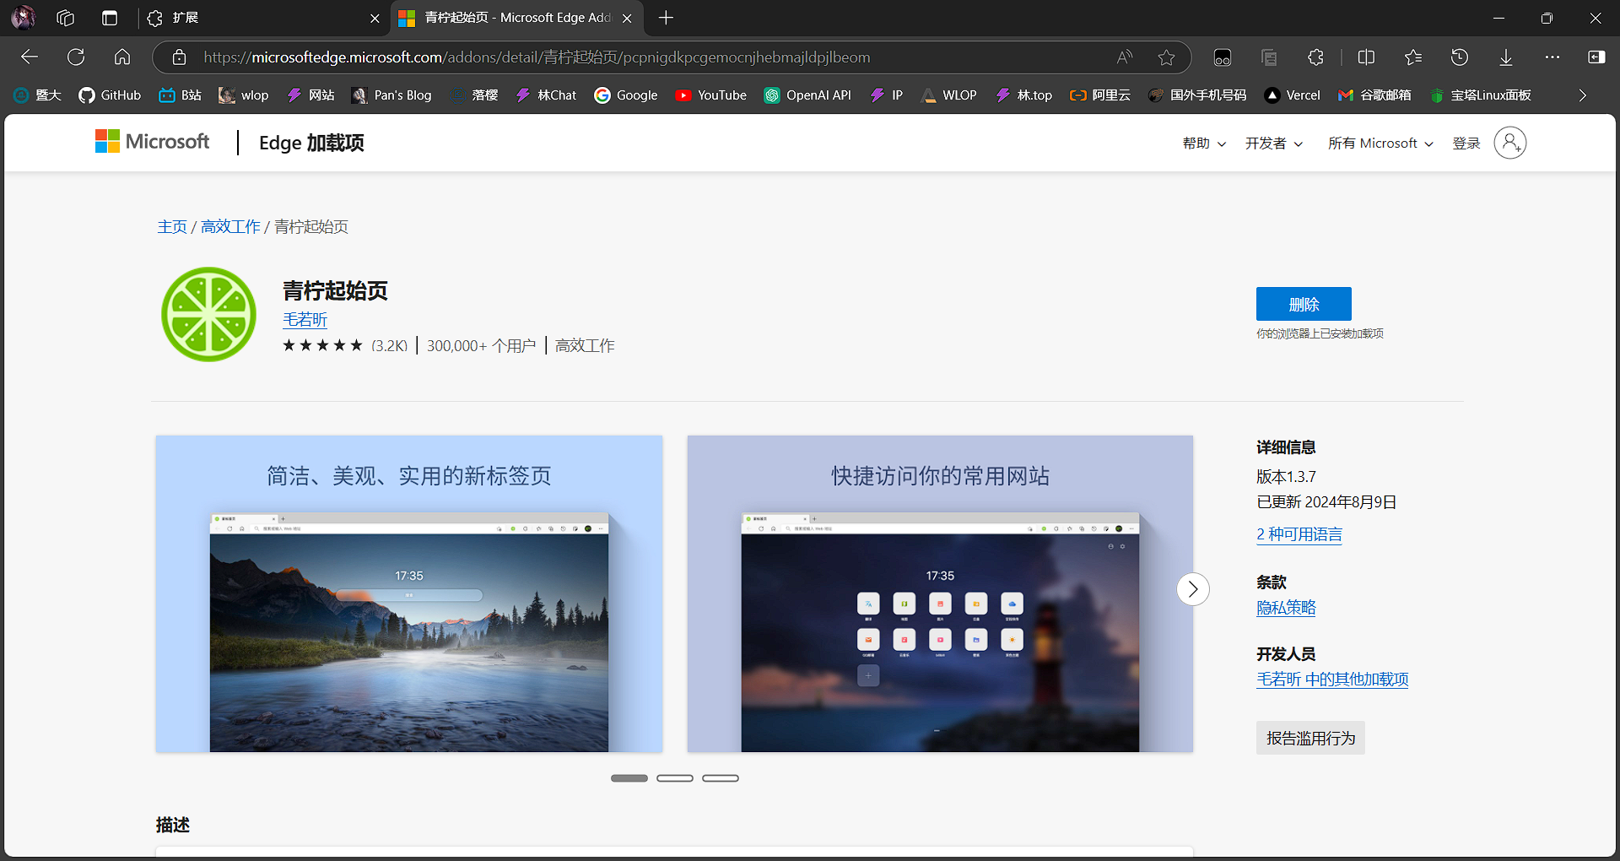Click the 删除 button

point(1304,304)
